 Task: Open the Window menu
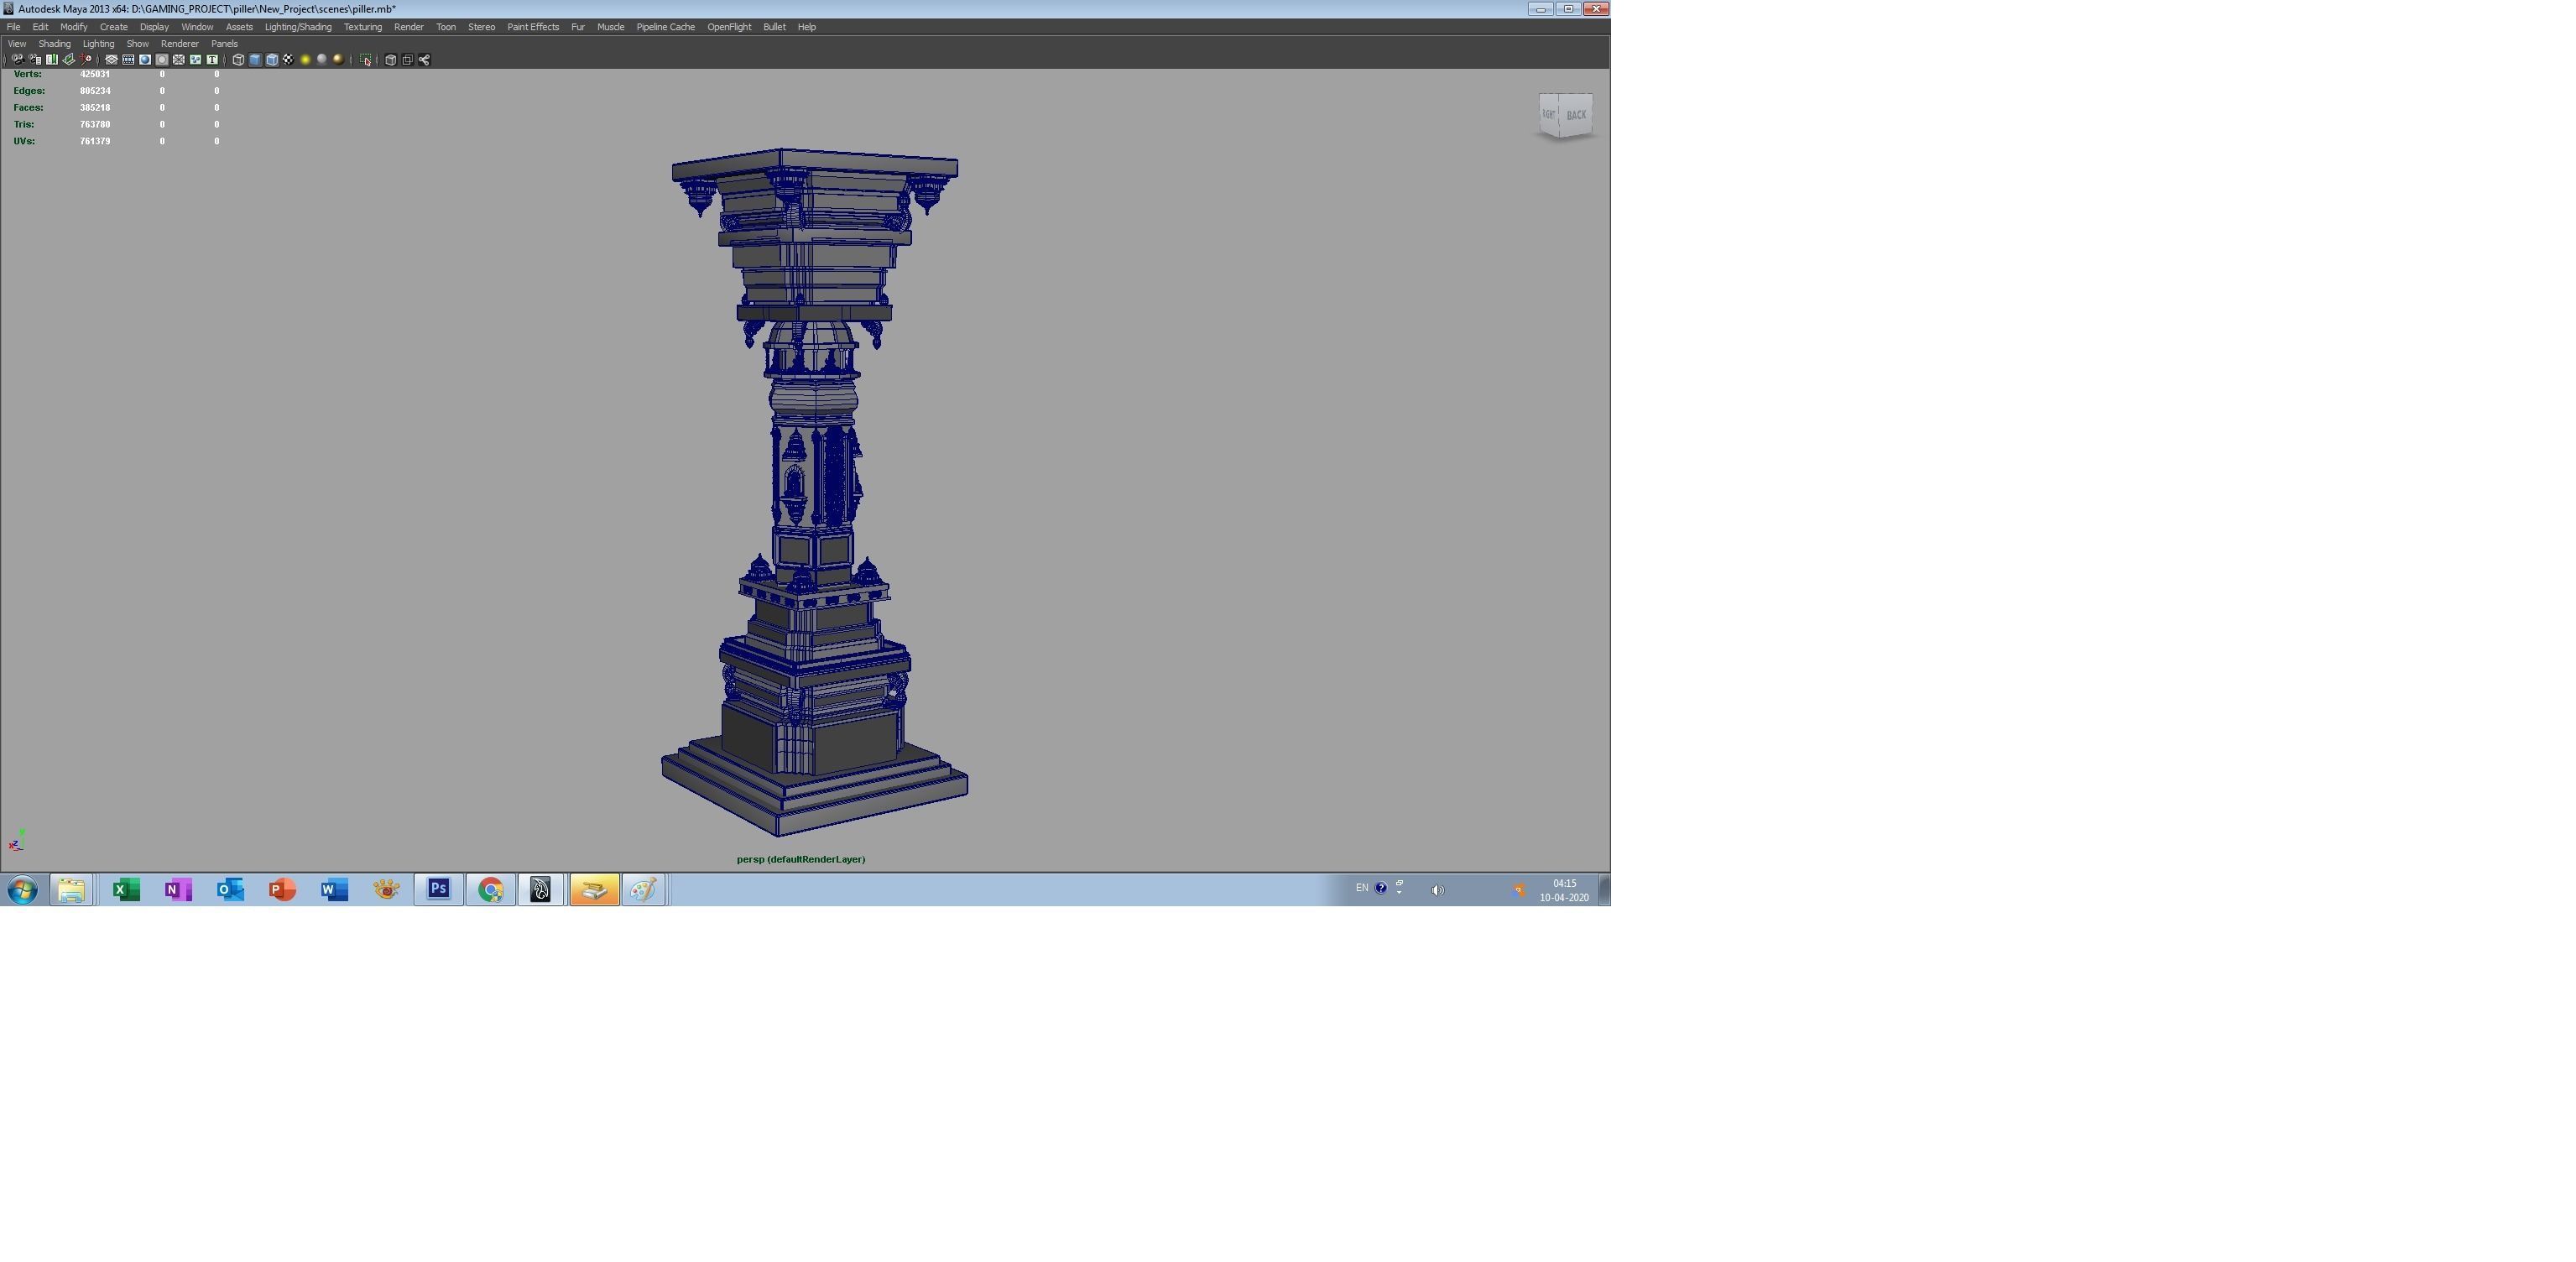197,27
